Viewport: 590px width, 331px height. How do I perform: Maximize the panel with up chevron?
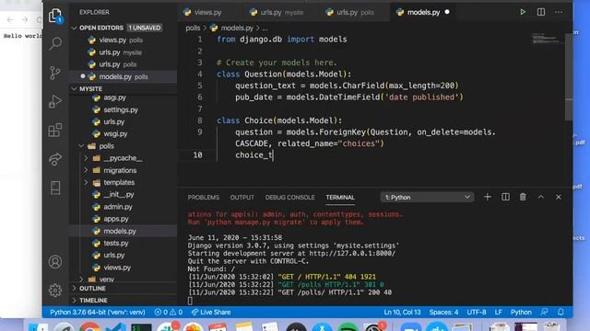pyautogui.click(x=541, y=197)
